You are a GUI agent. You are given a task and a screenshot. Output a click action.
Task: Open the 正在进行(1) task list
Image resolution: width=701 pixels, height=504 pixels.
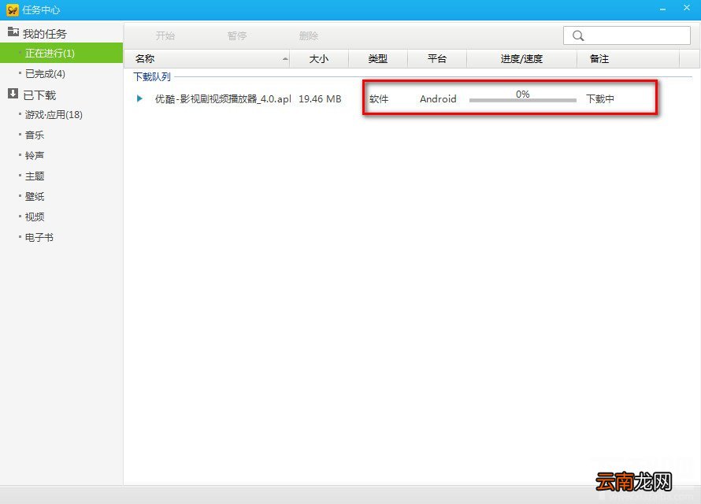coord(61,54)
